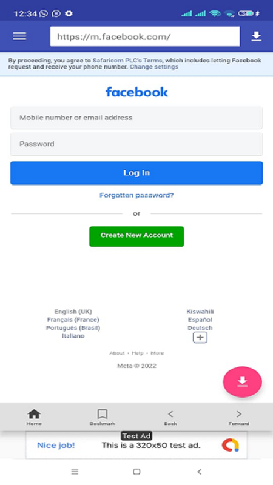Screen dimensions: 273x485
Task: Open the hamburger menu icon
Action: coord(19,36)
